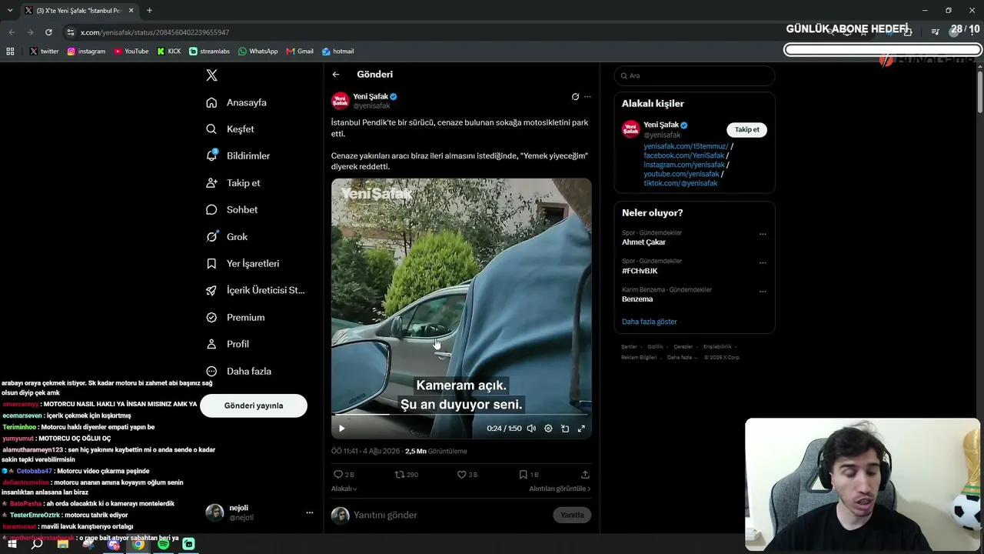Open more options for Benzema trend
Image resolution: width=984 pixels, height=554 pixels.
(763, 291)
